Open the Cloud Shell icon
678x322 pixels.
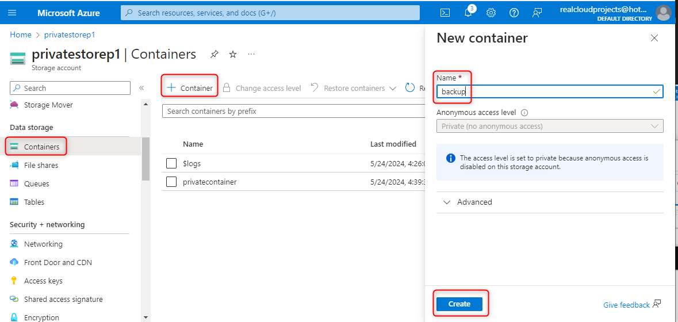[445, 13]
